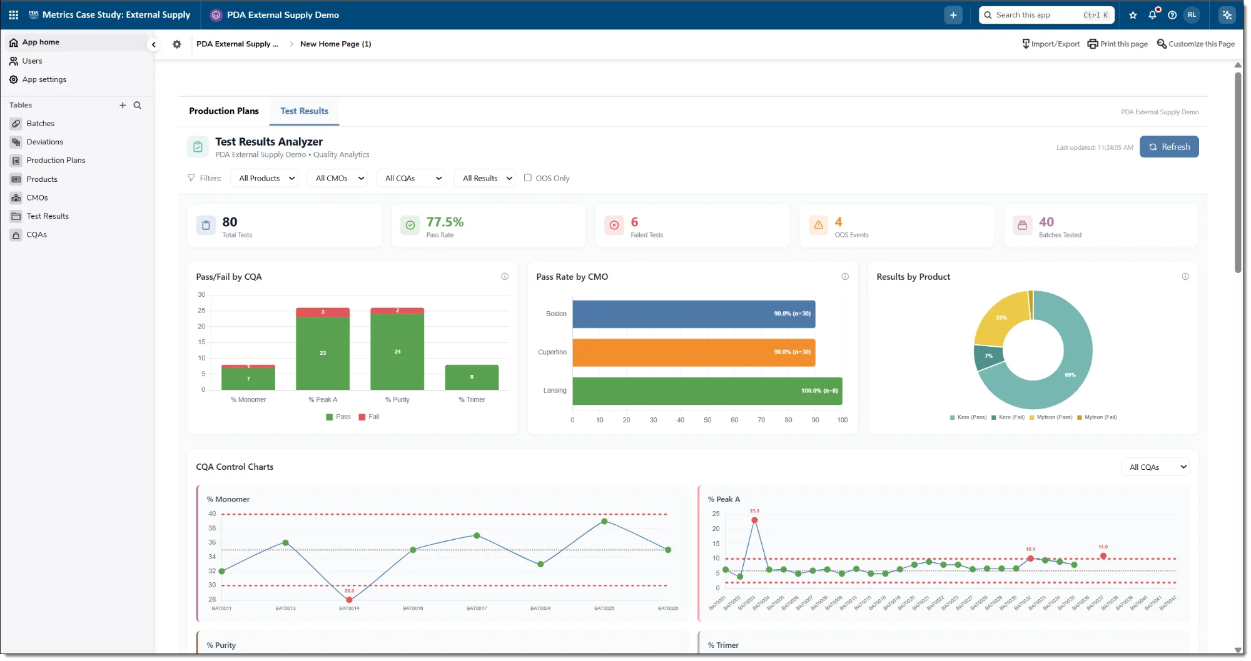Open the All CMOs filter dropdown
This screenshot has width=1251, height=661.
click(x=337, y=177)
